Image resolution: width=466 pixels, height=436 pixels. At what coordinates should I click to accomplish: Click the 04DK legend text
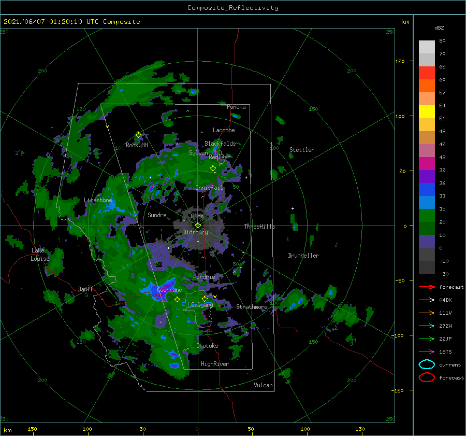point(445,300)
